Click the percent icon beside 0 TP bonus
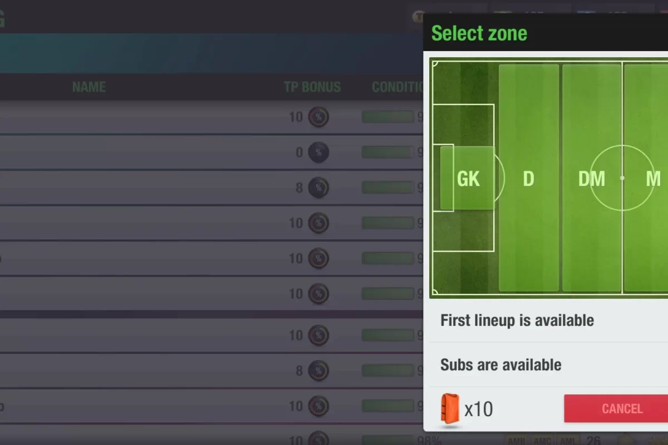This screenshot has width=668, height=445. coord(318,152)
